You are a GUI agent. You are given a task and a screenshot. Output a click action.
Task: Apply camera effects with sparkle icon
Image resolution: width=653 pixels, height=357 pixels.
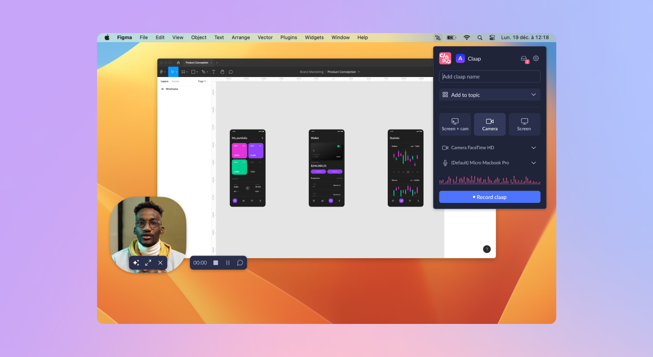click(136, 263)
